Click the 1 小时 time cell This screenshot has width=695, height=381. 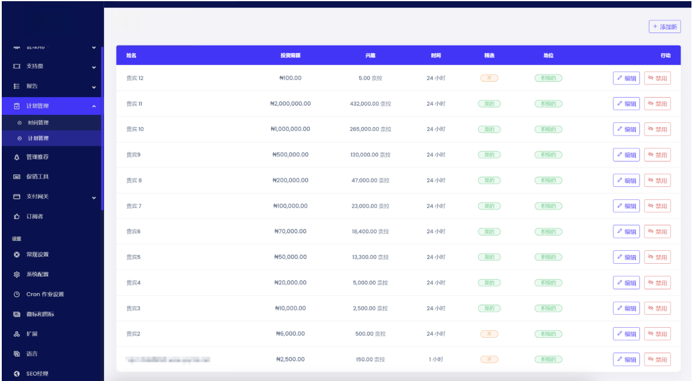tap(436, 359)
